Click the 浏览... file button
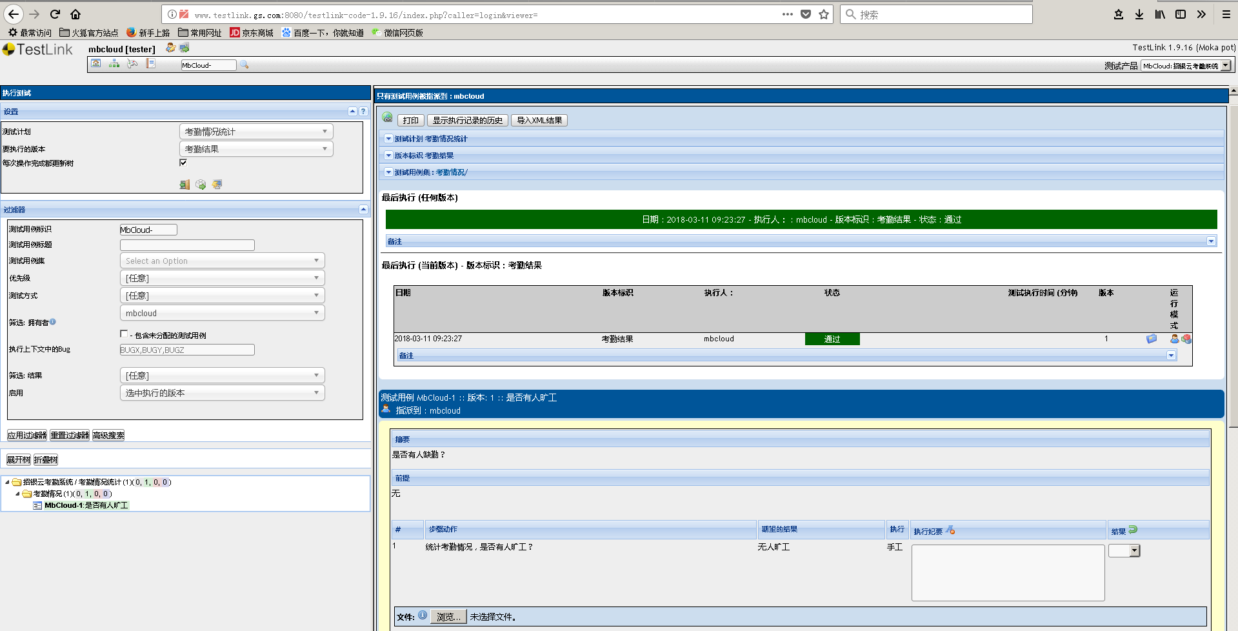This screenshot has height=631, width=1238. click(x=448, y=617)
